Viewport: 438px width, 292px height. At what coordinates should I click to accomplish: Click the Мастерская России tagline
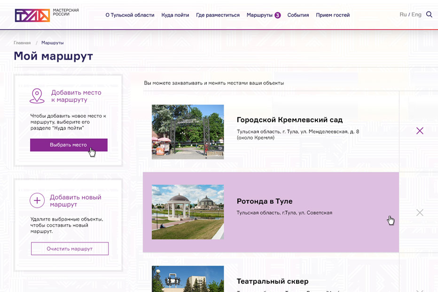(x=66, y=12)
